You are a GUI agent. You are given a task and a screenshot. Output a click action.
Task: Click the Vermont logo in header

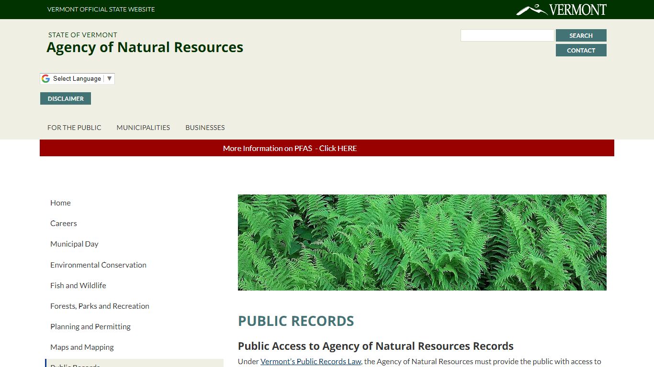pyautogui.click(x=561, y=10)
